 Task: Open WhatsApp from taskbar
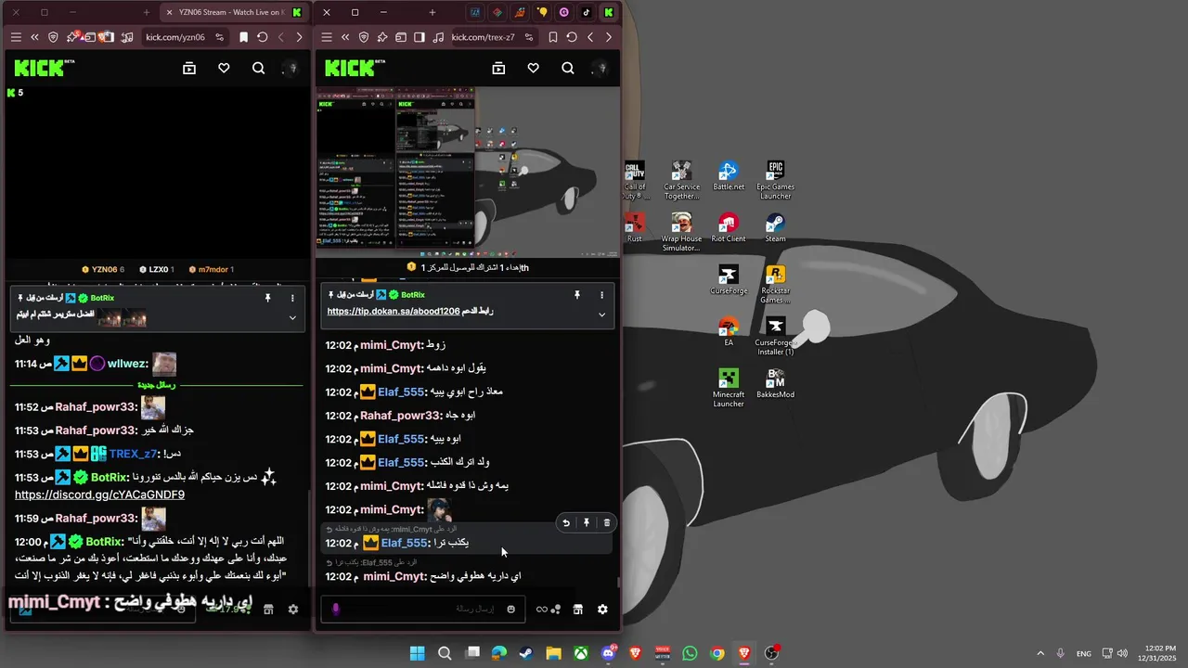[x=690, y=653]
